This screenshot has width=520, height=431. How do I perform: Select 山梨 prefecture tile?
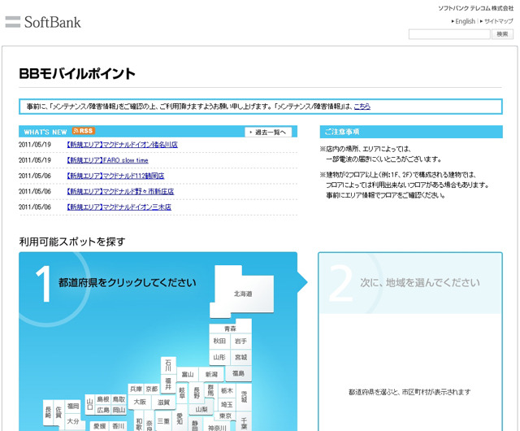(201, 409)
